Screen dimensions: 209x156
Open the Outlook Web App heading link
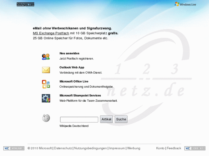tap(72, 68)
